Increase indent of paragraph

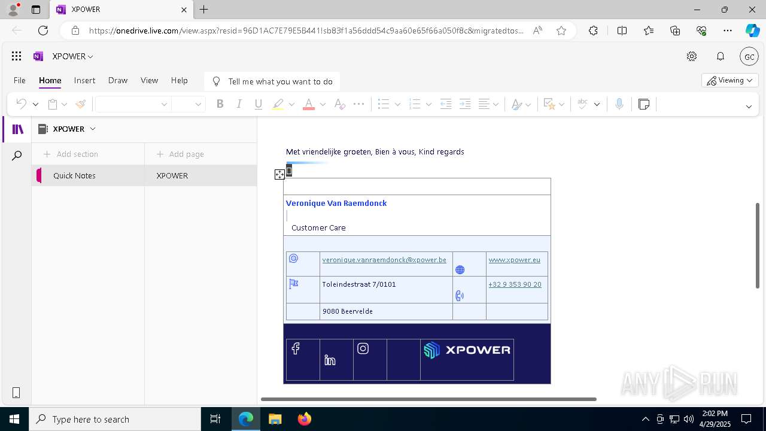point(465,104)
